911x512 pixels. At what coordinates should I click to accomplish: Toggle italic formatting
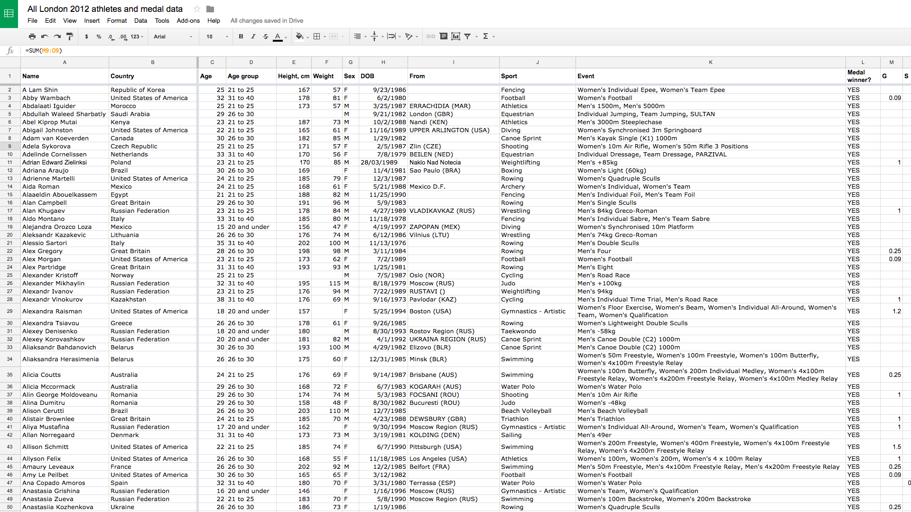coord(253,37)
